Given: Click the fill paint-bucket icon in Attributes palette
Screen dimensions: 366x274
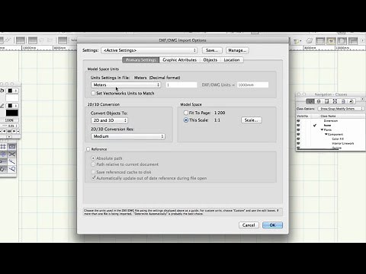Looking at the screenshot, I should (x=2, y=91).
